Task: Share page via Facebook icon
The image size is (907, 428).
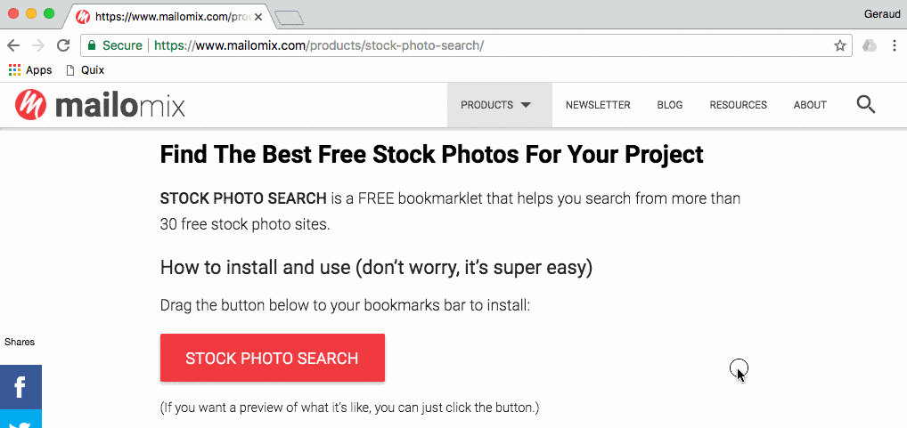Action: click(x=20, y=386)
